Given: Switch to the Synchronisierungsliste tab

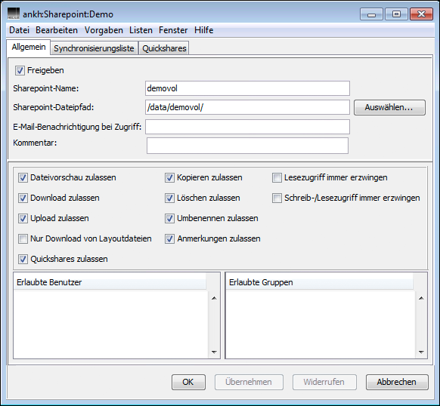Looking at the screenshot, I should tap(94, 48).
